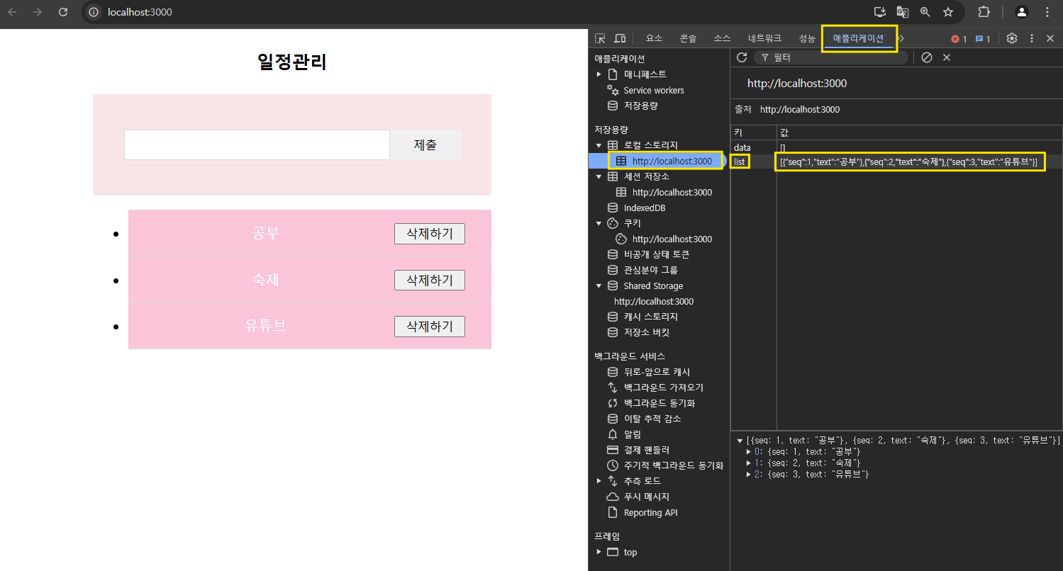
Task: Delete the 유튜브 item with 삭제하기
Action: click(430, 327)
